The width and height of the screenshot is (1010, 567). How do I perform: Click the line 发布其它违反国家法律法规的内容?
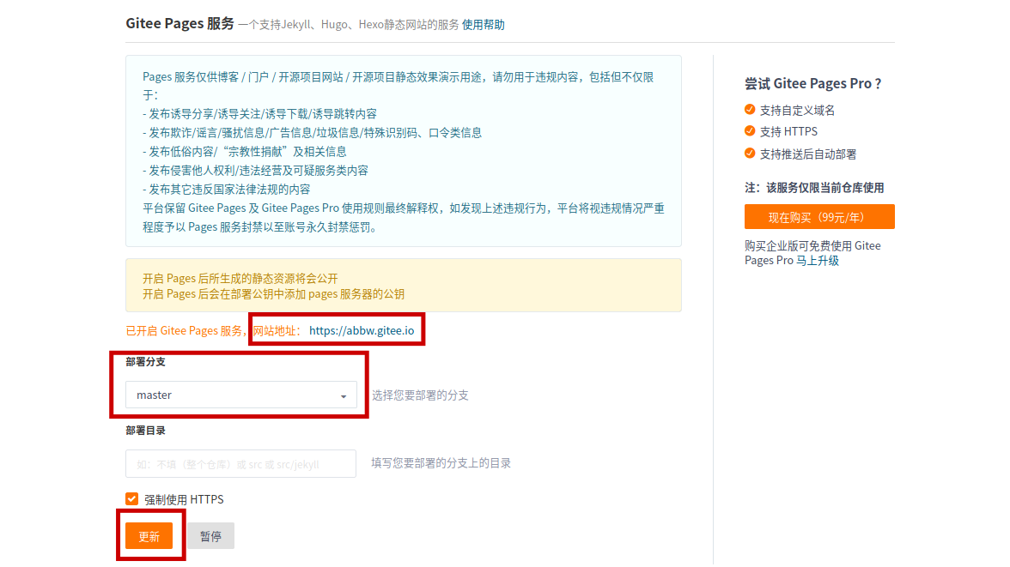[x=227, y=190]
